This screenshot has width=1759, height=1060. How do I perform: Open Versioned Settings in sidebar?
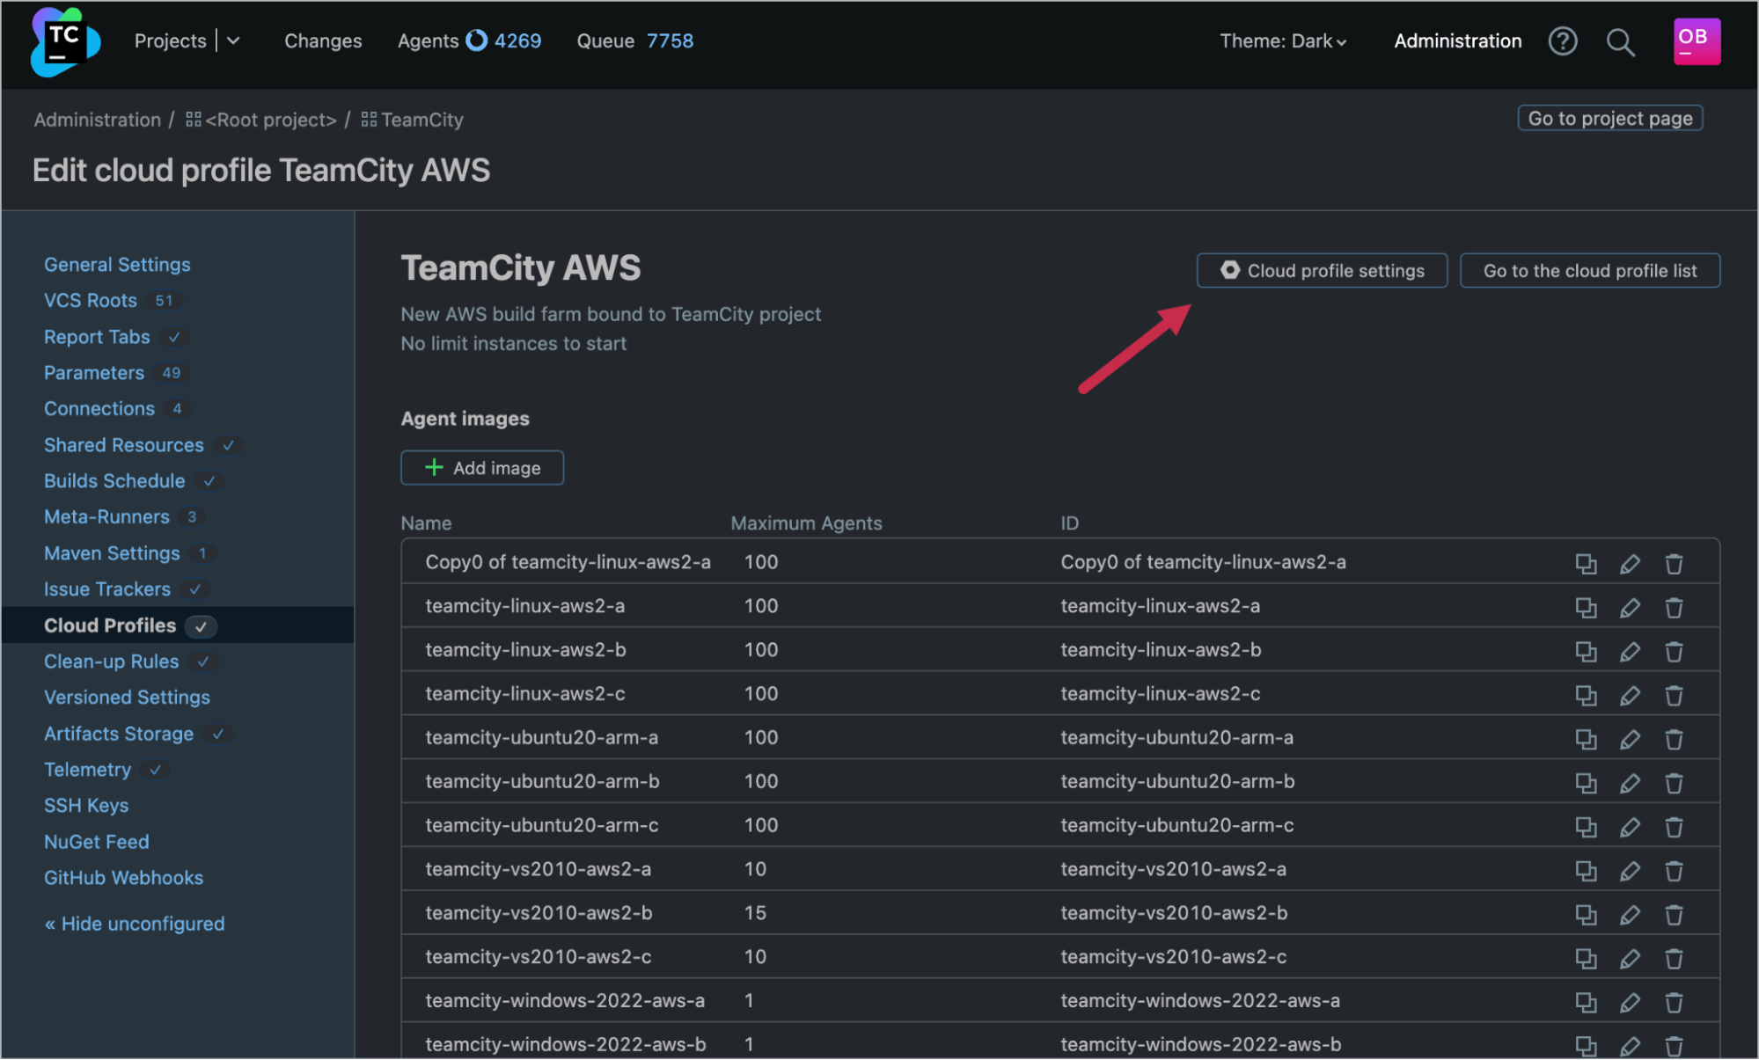point(128,698)
